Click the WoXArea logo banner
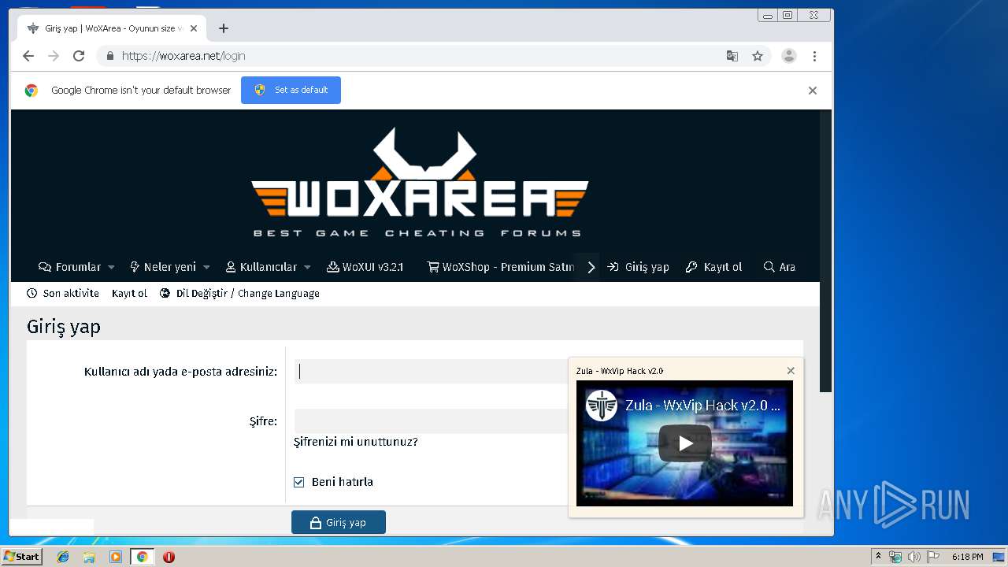The width and height of the screenshot is (1008, 567). [419, 183]
